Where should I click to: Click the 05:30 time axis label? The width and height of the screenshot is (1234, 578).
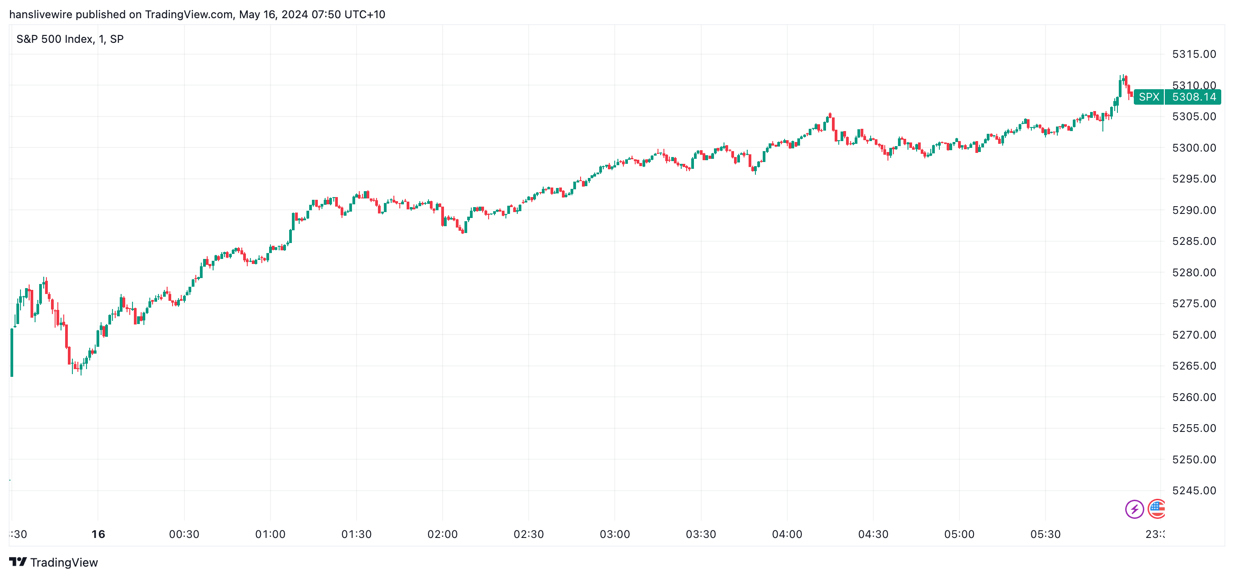click(1045, 534)
